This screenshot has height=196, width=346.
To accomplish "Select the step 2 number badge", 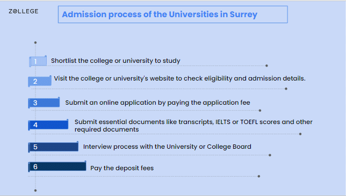I will pos(40,81).
